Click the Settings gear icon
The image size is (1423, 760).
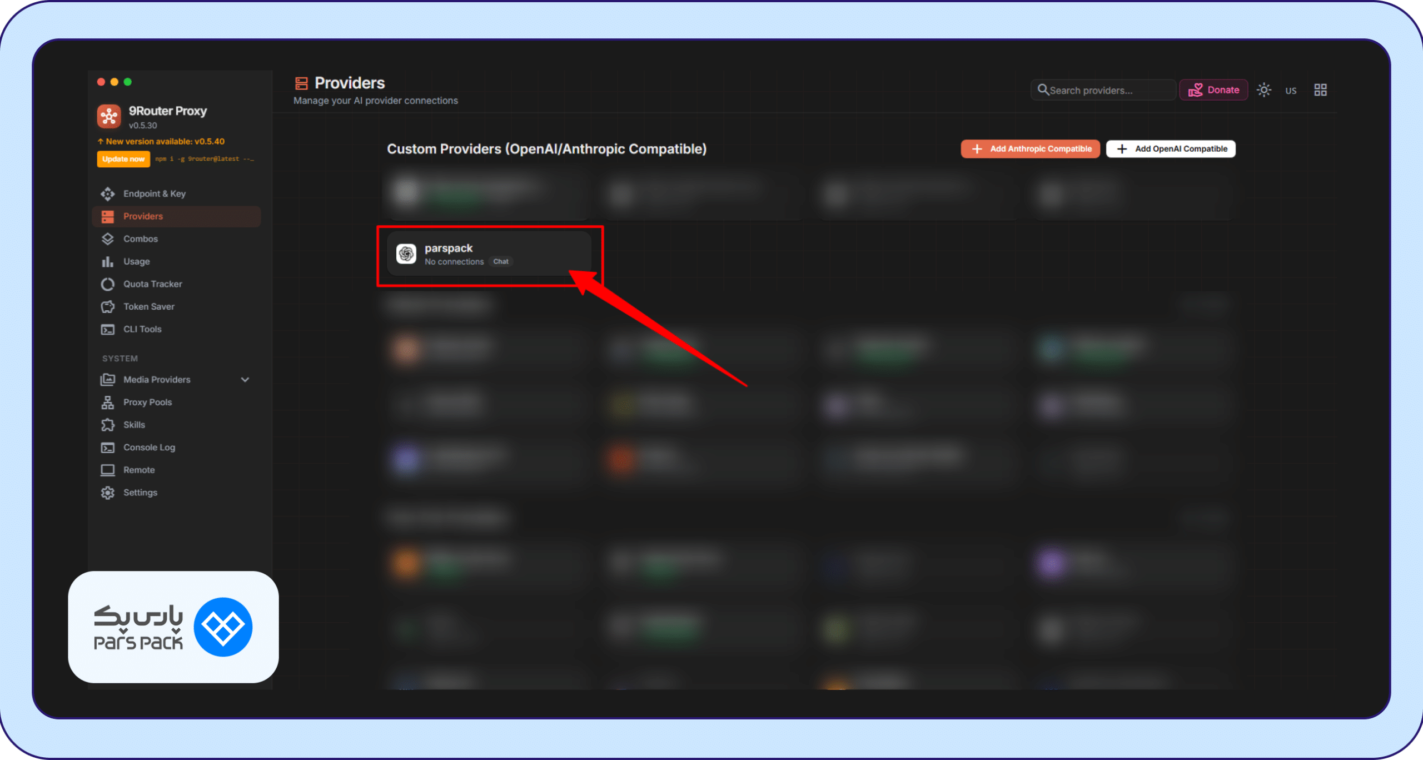click(x=108, y=493)
